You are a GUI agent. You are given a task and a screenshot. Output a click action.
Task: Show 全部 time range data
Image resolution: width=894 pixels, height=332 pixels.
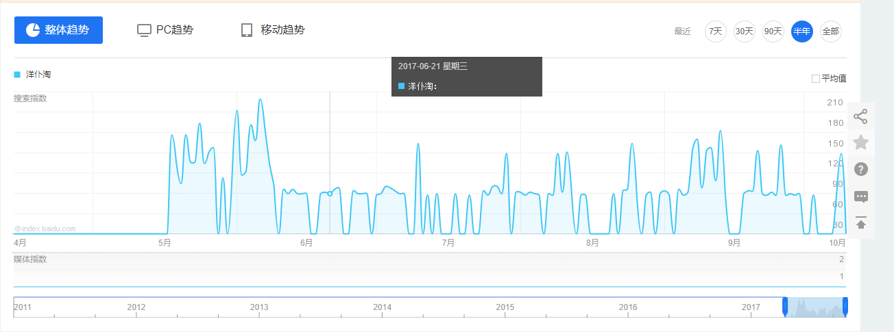[x=831, y=31]
